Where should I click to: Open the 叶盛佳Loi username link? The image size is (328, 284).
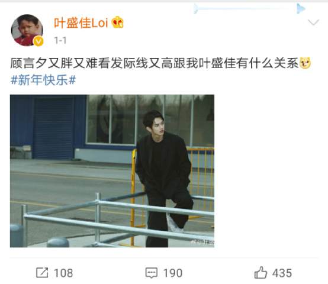pyautogui.click(x=81, y=22)
